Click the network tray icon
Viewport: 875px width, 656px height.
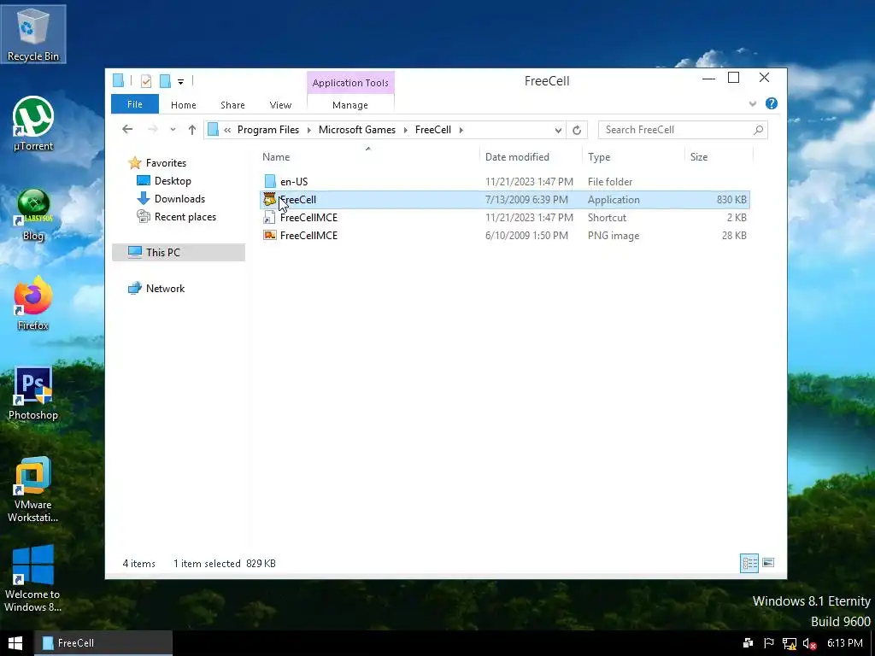pos(789,644)
